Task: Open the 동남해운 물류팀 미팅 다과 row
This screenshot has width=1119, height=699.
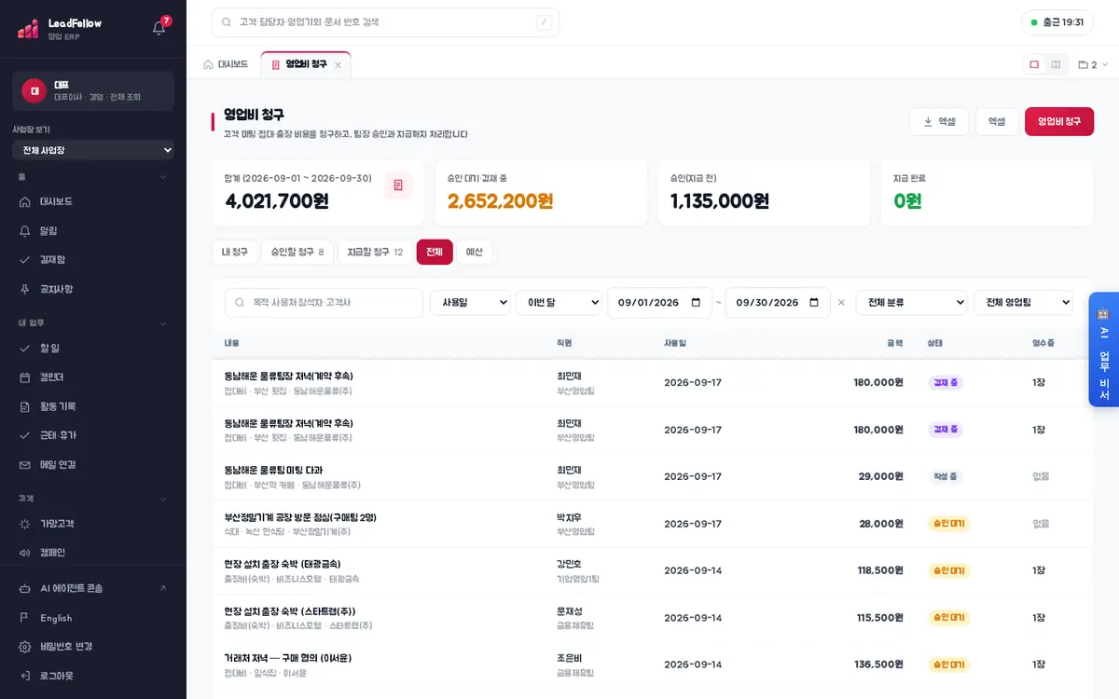Action: (x=652, y=477)
